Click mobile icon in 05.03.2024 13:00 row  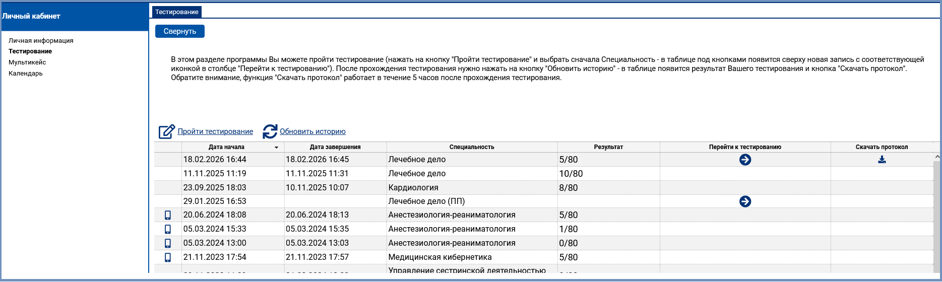[168, 243]
